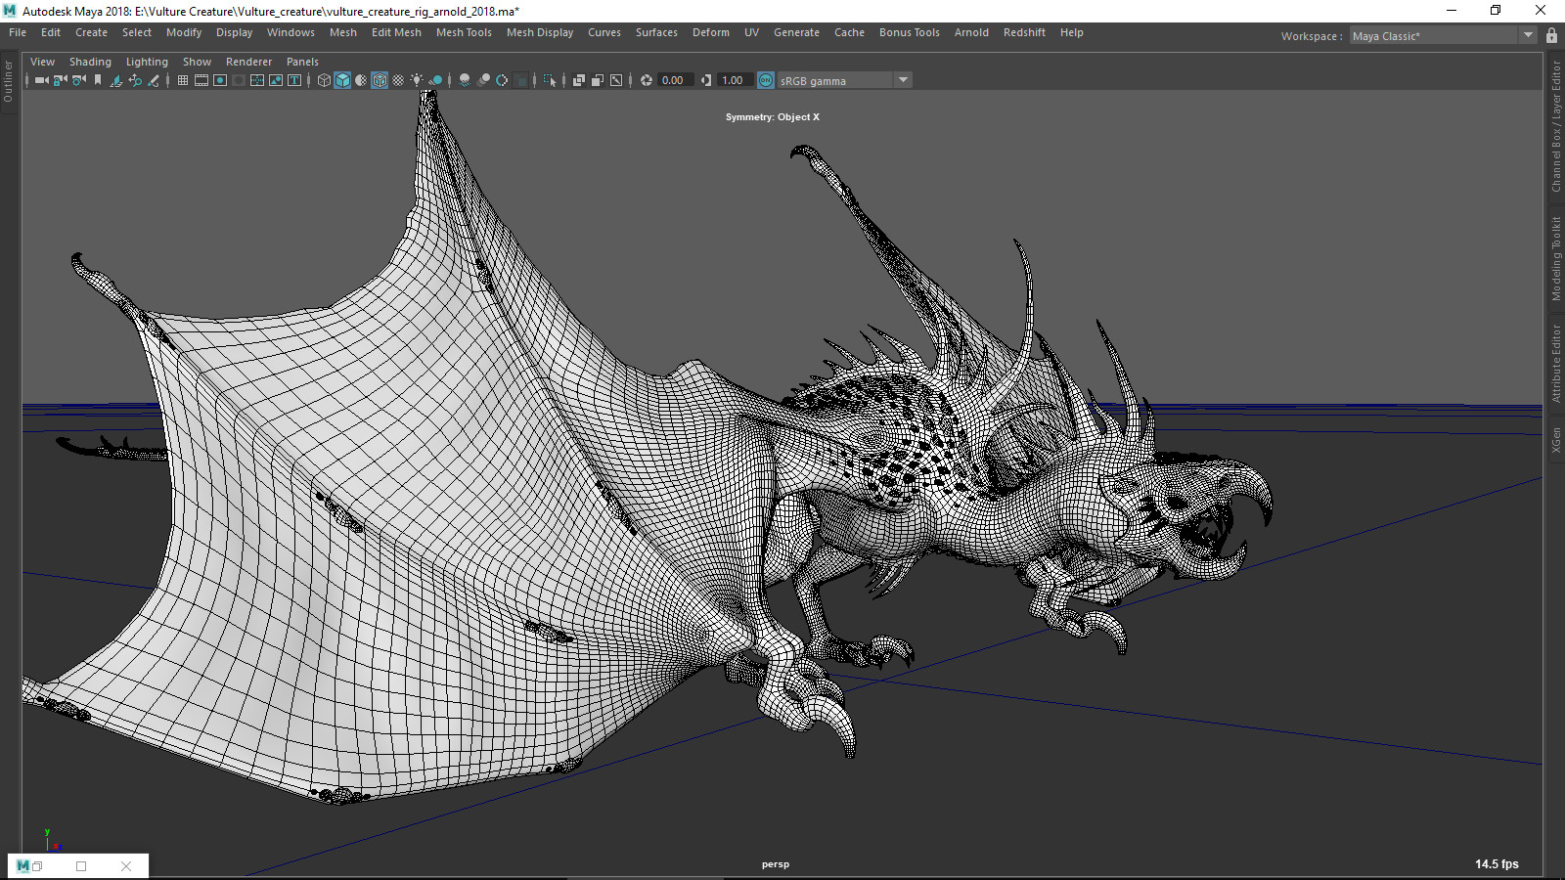Open the Mesh Tools menu
The image size is (1565, 880).
tap(464, 32)
